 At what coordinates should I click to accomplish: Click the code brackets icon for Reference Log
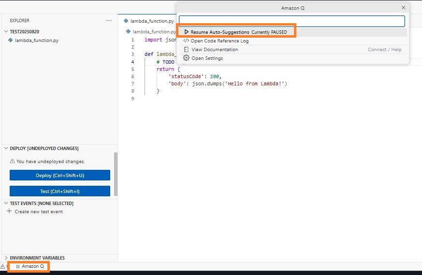click(186, 41)
